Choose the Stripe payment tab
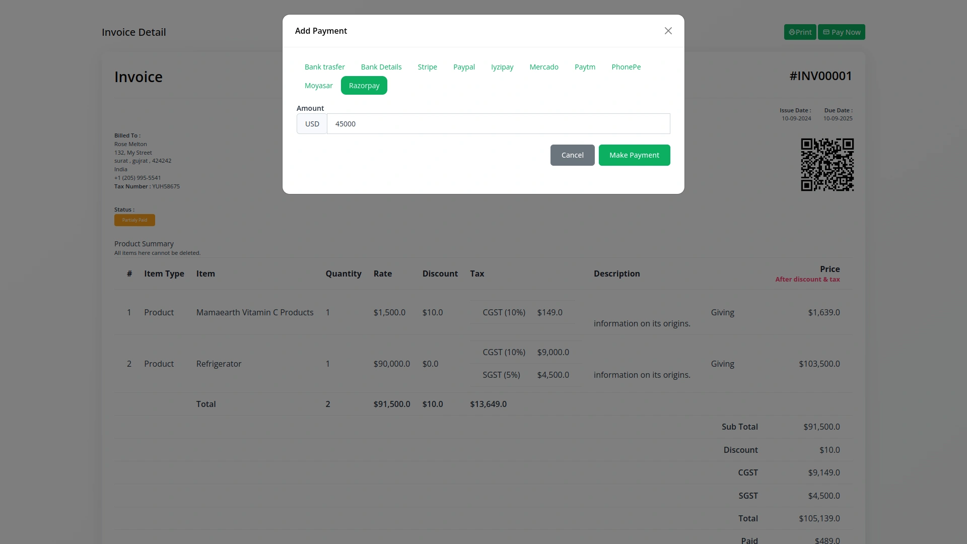 [x=427, y=67]
